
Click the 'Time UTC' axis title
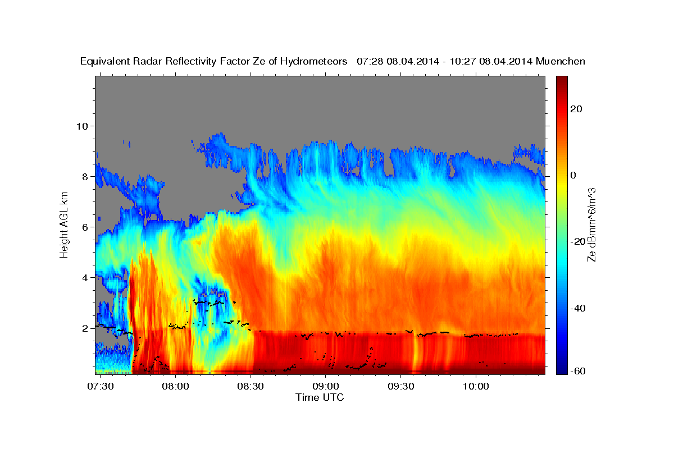tap(320, 397)
